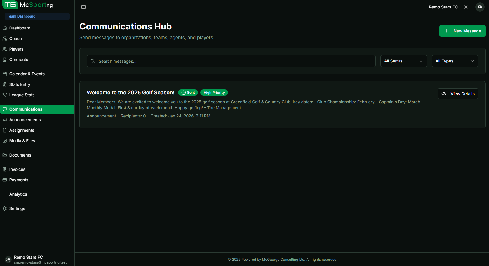This screenshot has width=489, height=266.
Task: Go to Contracts in the sidebar
Action: pyautogui.click(x=19, y=60)
